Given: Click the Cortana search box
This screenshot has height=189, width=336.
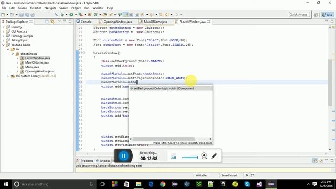Looking at the screenshot, I should pos(54,184).
